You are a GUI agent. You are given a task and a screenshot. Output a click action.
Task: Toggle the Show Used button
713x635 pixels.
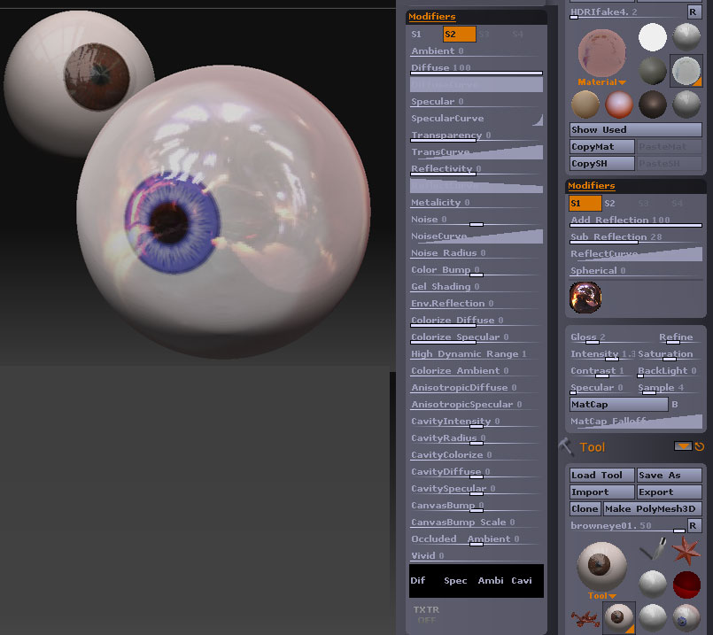(x=635, y=129)
